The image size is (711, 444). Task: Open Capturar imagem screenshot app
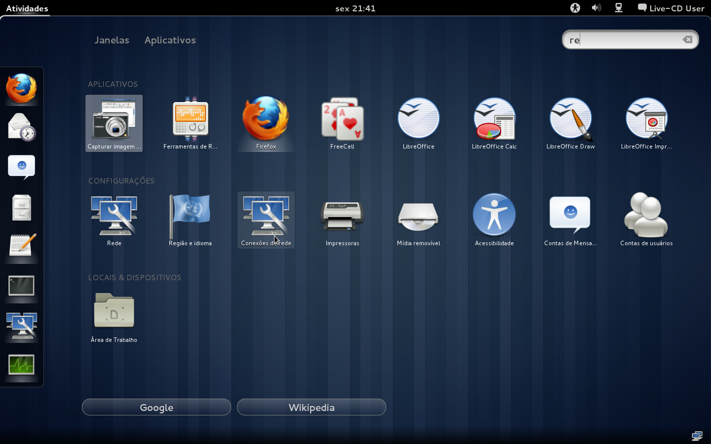tap(114, 123)
